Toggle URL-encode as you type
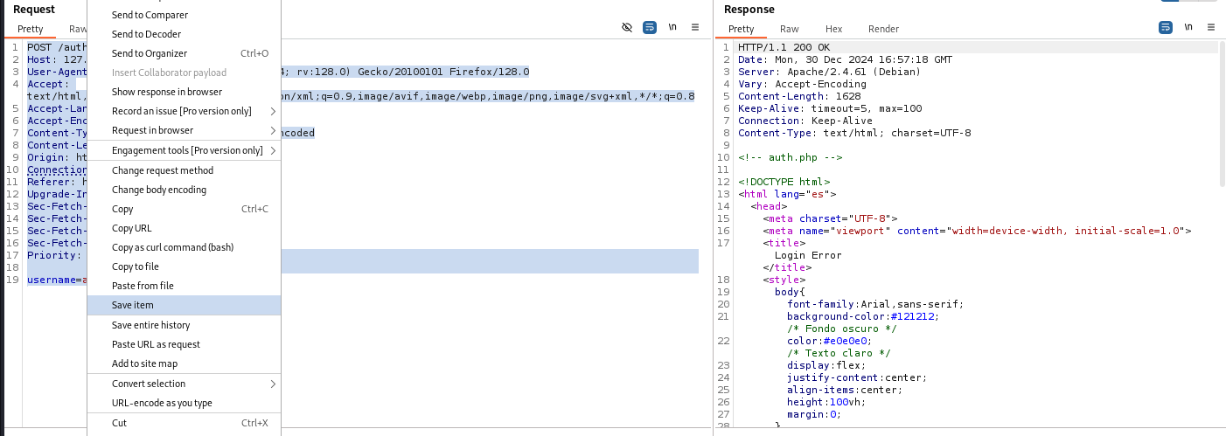Viewport: 1226px width, 436px height. [184, 403]
